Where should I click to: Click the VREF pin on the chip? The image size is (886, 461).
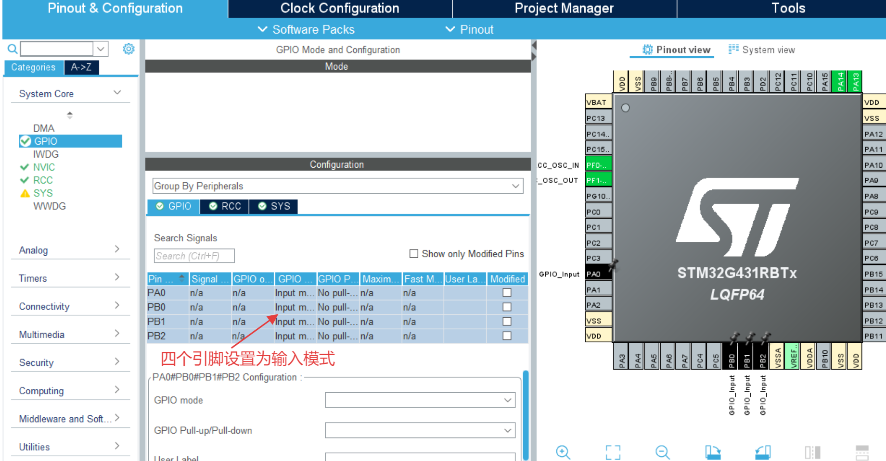tap(793, 356)
